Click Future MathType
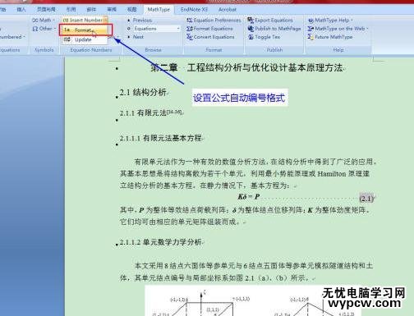 click(x=330, y=37)
